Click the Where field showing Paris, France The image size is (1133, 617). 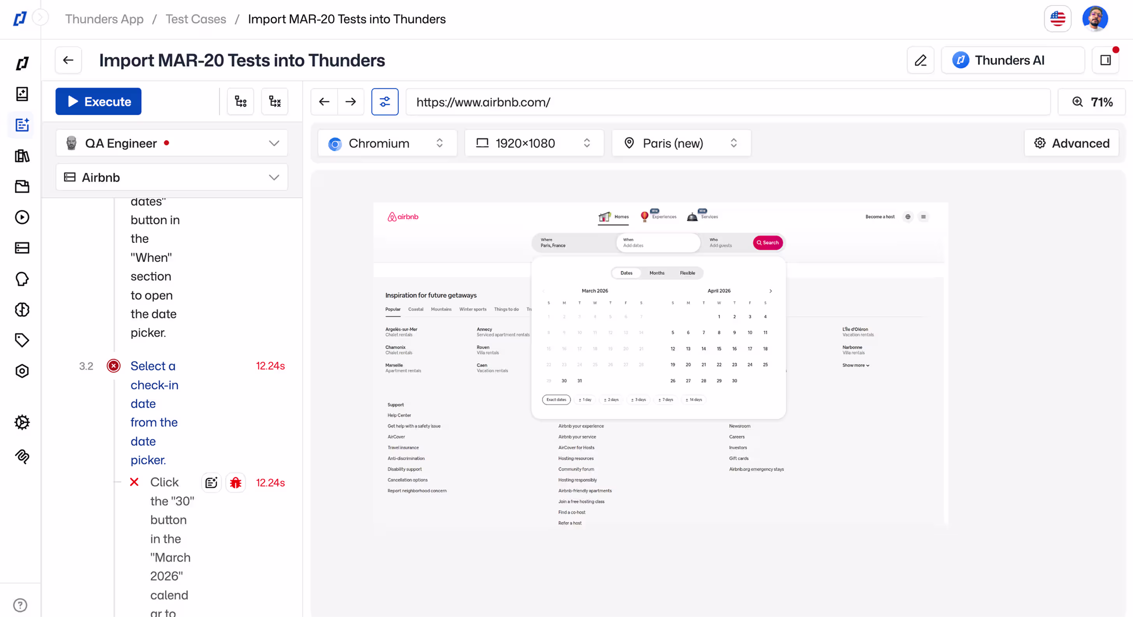point(574,243)
